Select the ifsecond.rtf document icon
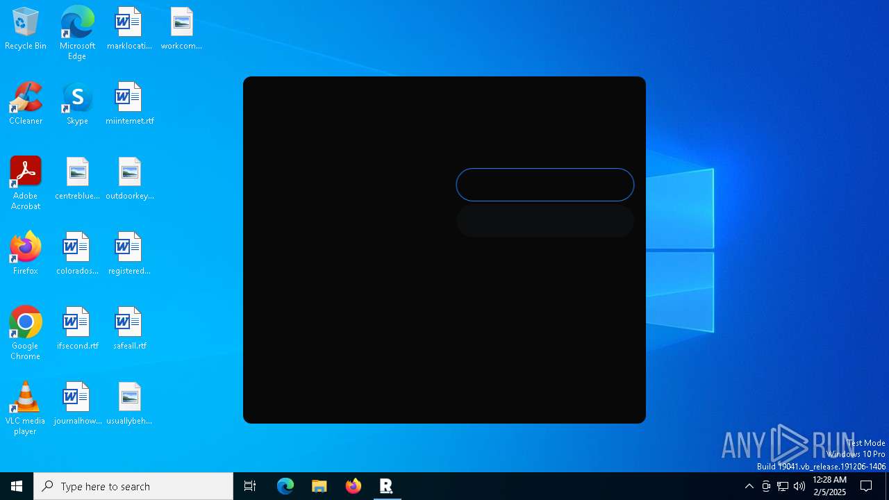Screen dimensions: 889x500 (x=77, y=329)
